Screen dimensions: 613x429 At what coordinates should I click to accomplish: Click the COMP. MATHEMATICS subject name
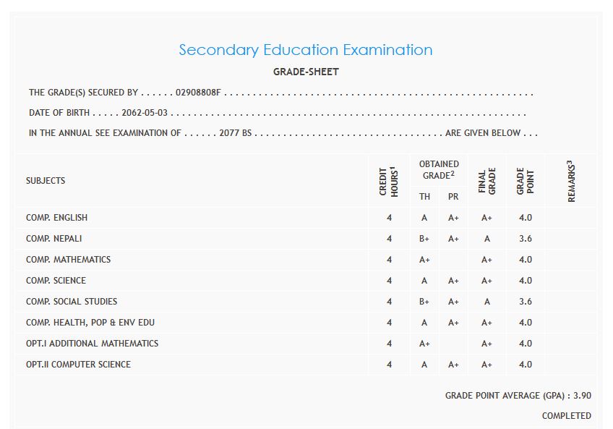68,260
